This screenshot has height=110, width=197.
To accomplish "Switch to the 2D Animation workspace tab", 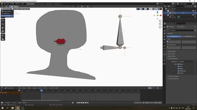I will tap(30, 4).
